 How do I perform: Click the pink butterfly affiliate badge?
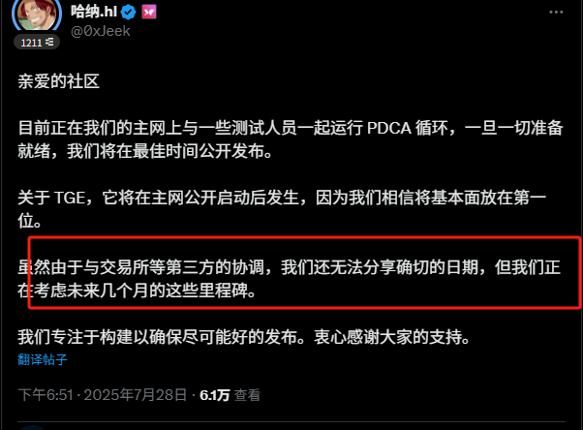pos(149,13)
